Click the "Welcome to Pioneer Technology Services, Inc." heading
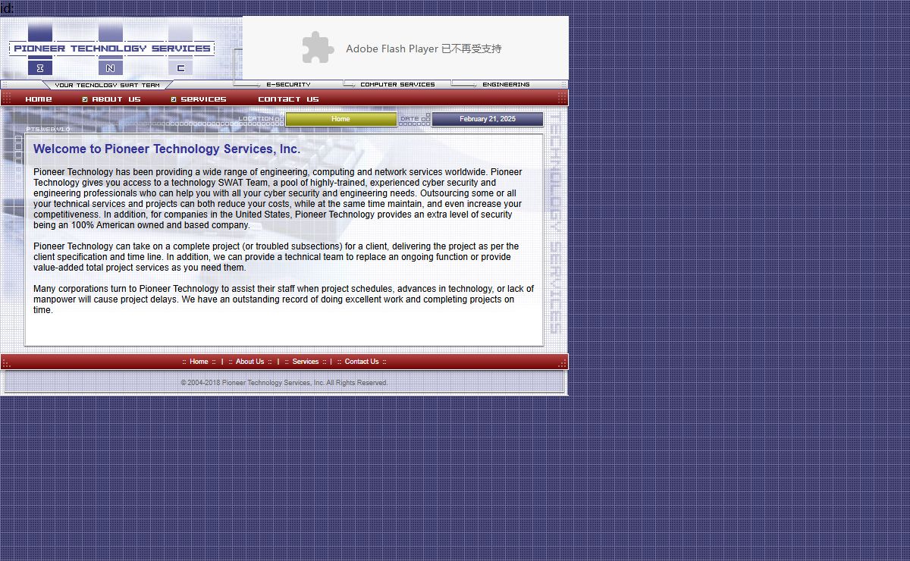This screenshot has height=561, width=910. (167, 149)
